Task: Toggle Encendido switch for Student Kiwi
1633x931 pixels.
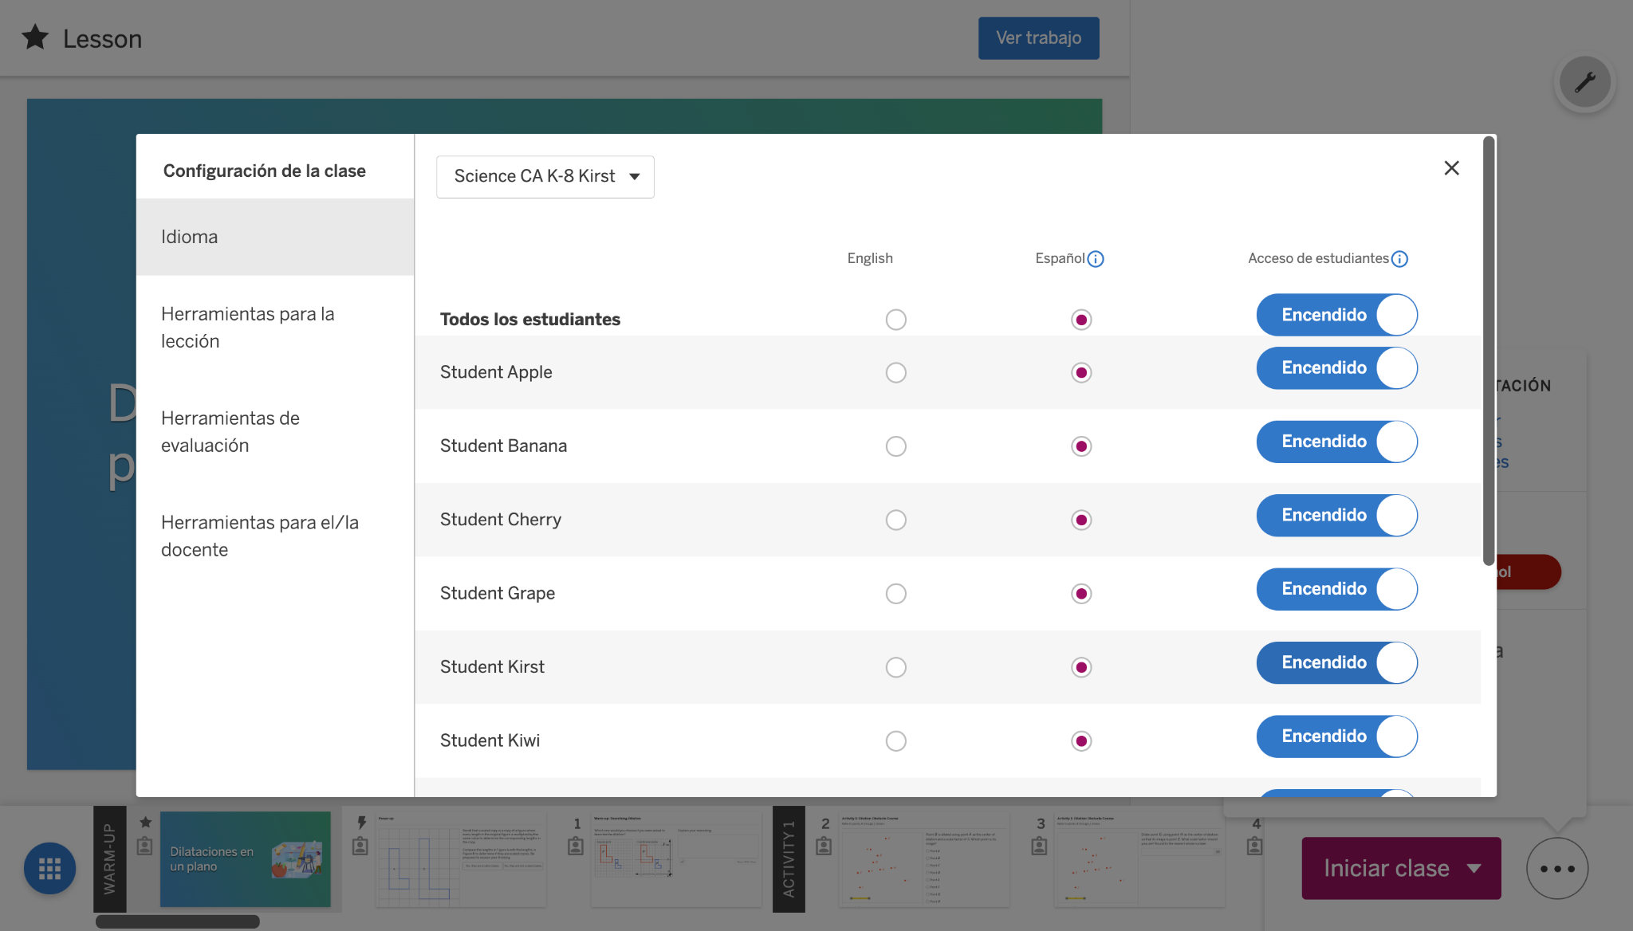Action: click(x=1336, y=737)
